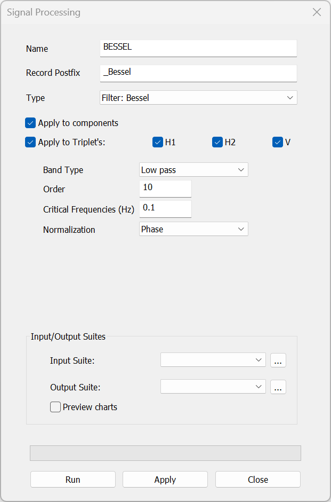Toggle Apply to components checkbox

pos(30,123)
